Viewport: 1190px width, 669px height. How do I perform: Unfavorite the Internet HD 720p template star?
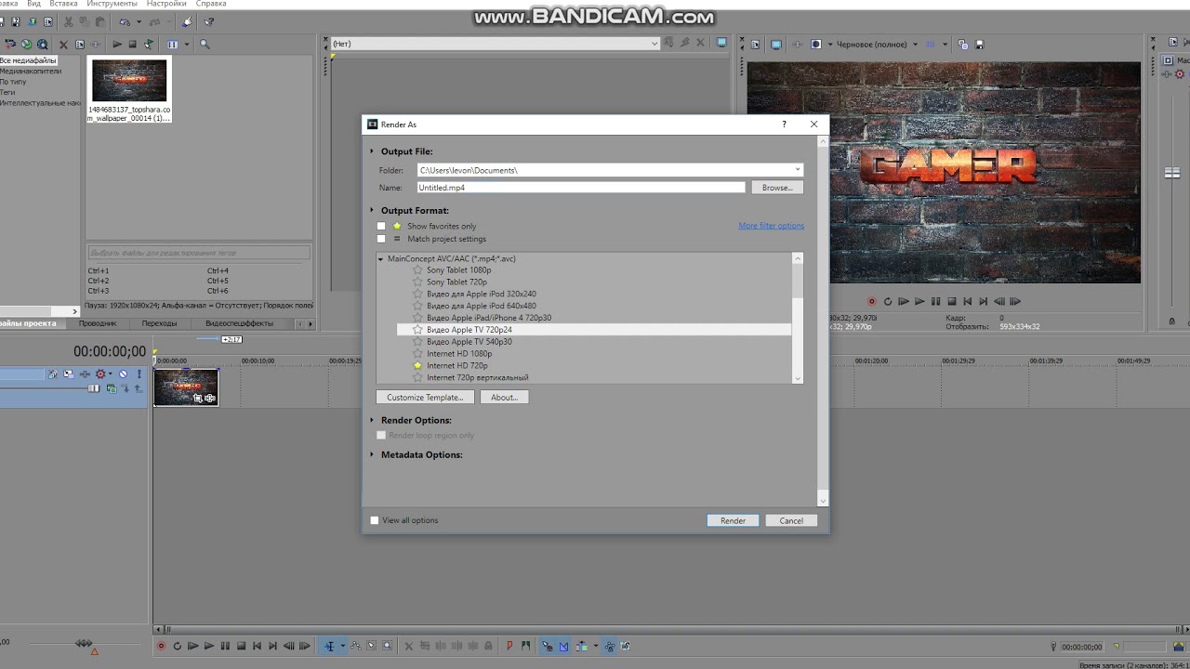(x=417, y=366)
